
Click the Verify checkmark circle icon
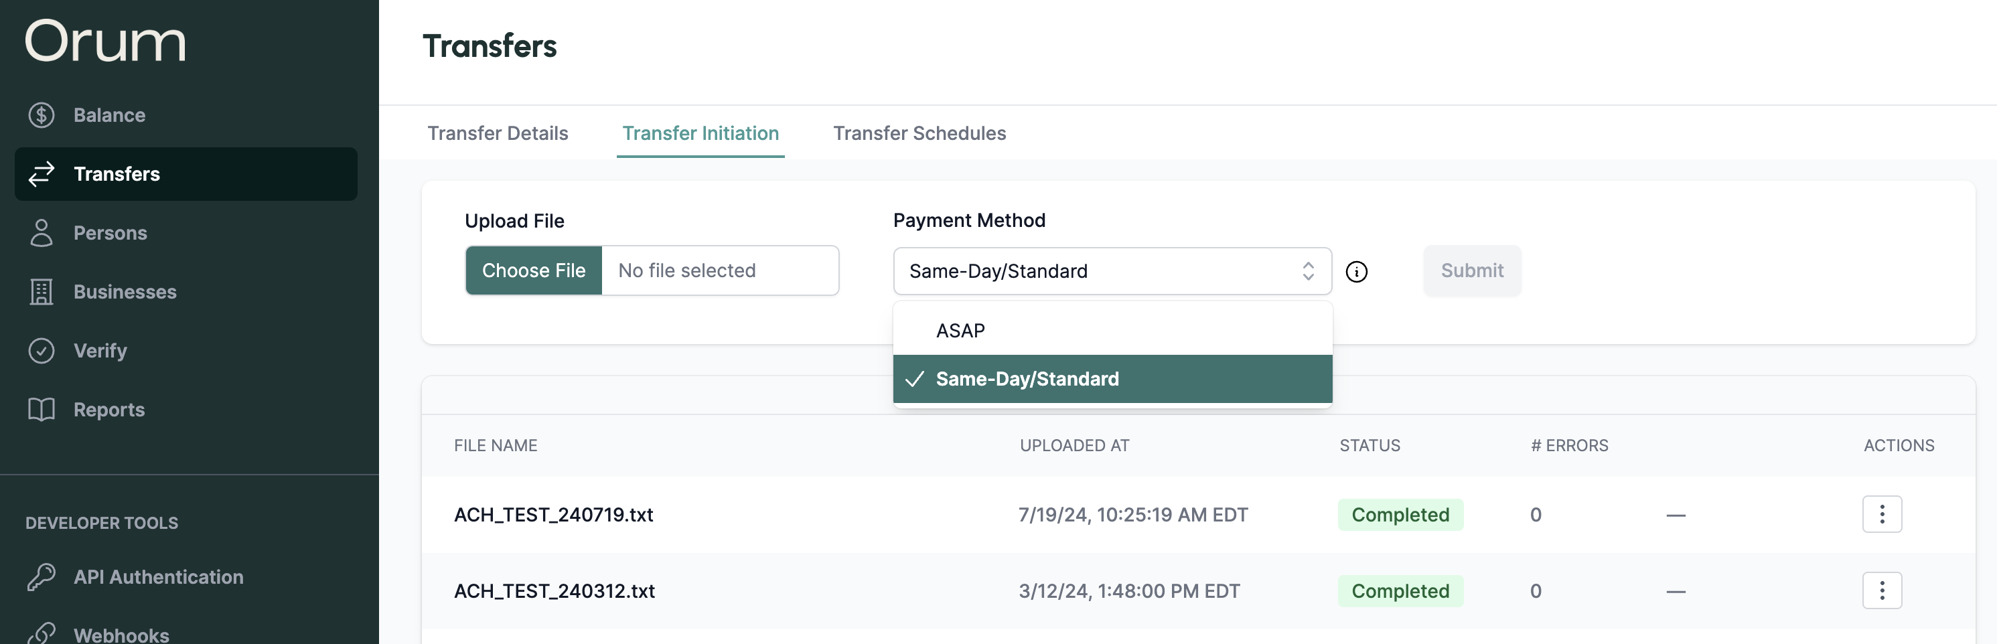coord(41,350)
